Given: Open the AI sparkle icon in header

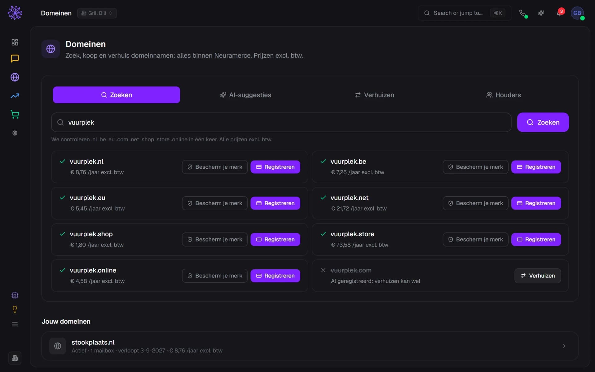Looking at the screenshot, I should [541, 13].
